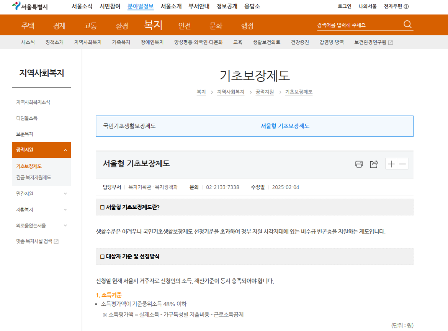The height and width of the screenshot is (331, 448).
Task: Expand the 외로움없는서울 sidebar section
Action: pos(65,226)
